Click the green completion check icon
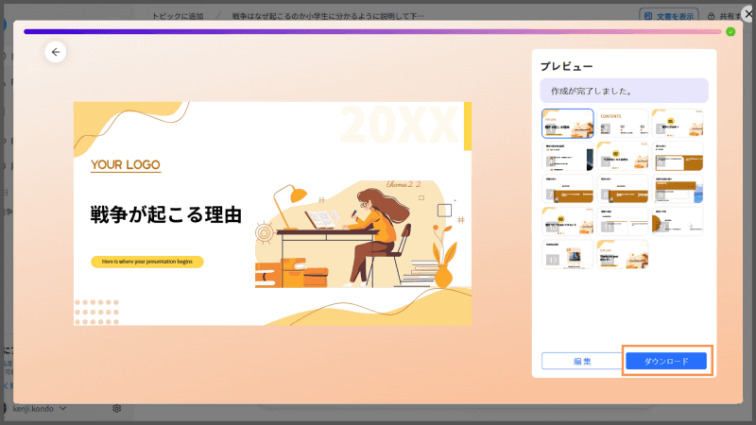Viewport: 756px width, 425px height. click(730, 32)
